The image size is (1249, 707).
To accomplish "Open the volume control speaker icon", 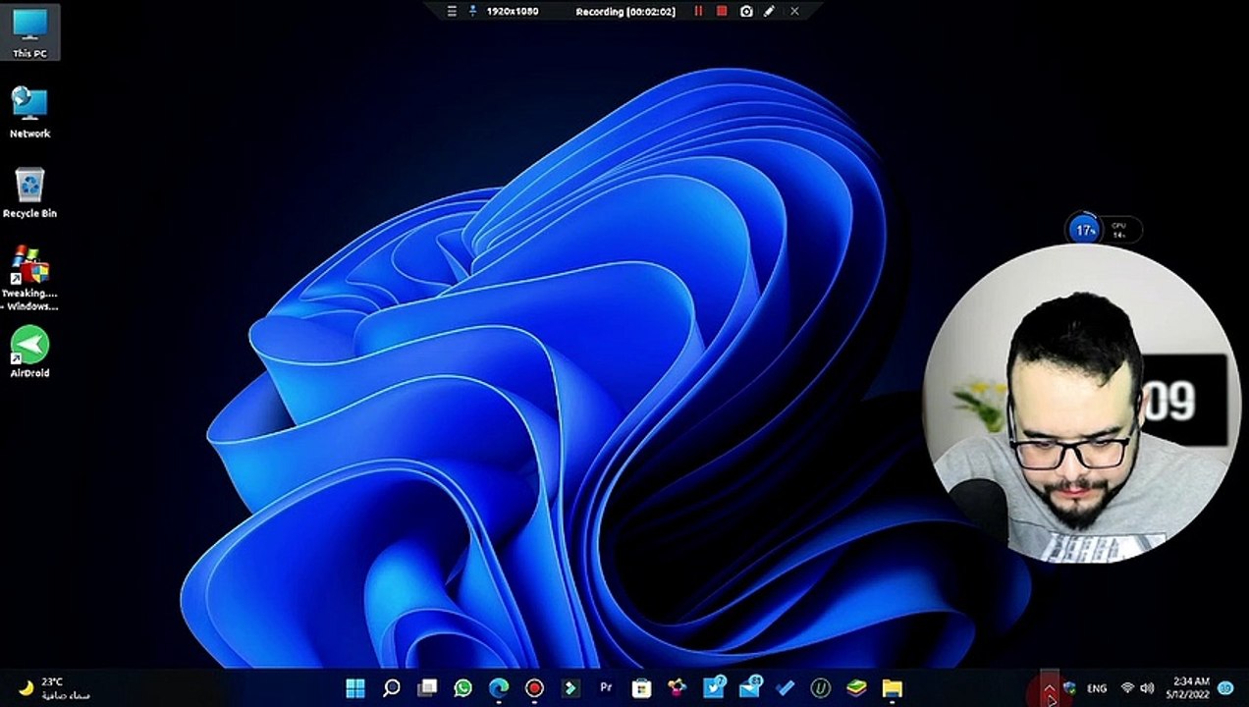I will pyautogui.click(x=1147, y=688).
